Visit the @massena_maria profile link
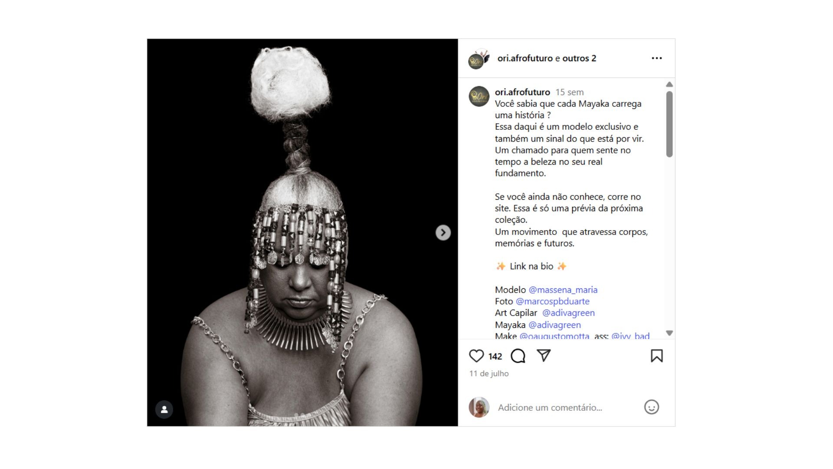This screenshot has height=469, width=833. pos(563,290)
